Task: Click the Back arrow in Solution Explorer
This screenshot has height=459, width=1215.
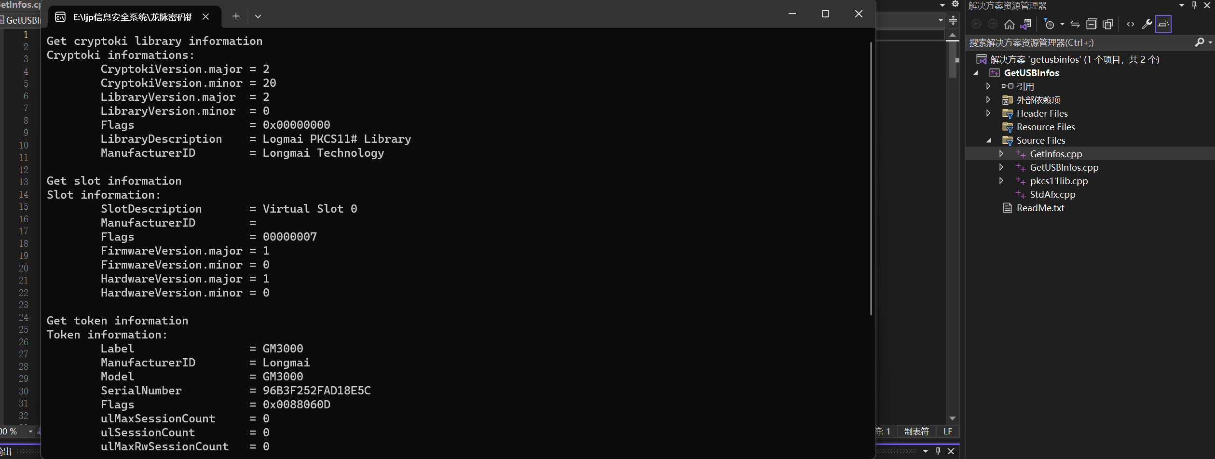Action: pos(976,24)
